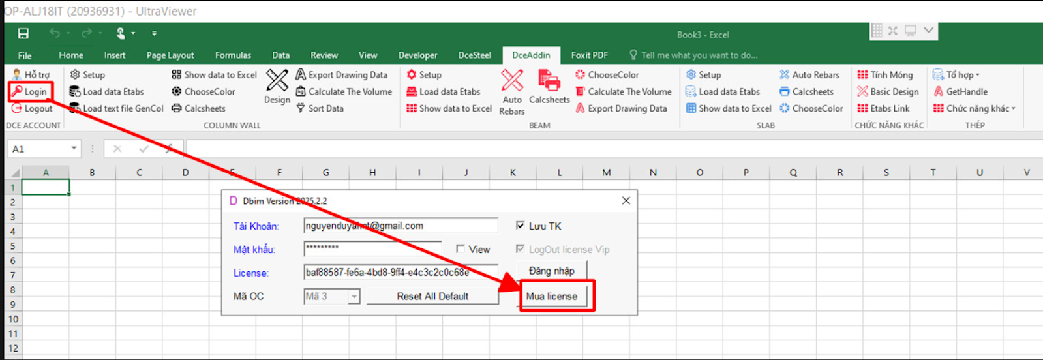Click the Tài Khoản email field
The image size is (1043, 360).
[x=401, y=226]
